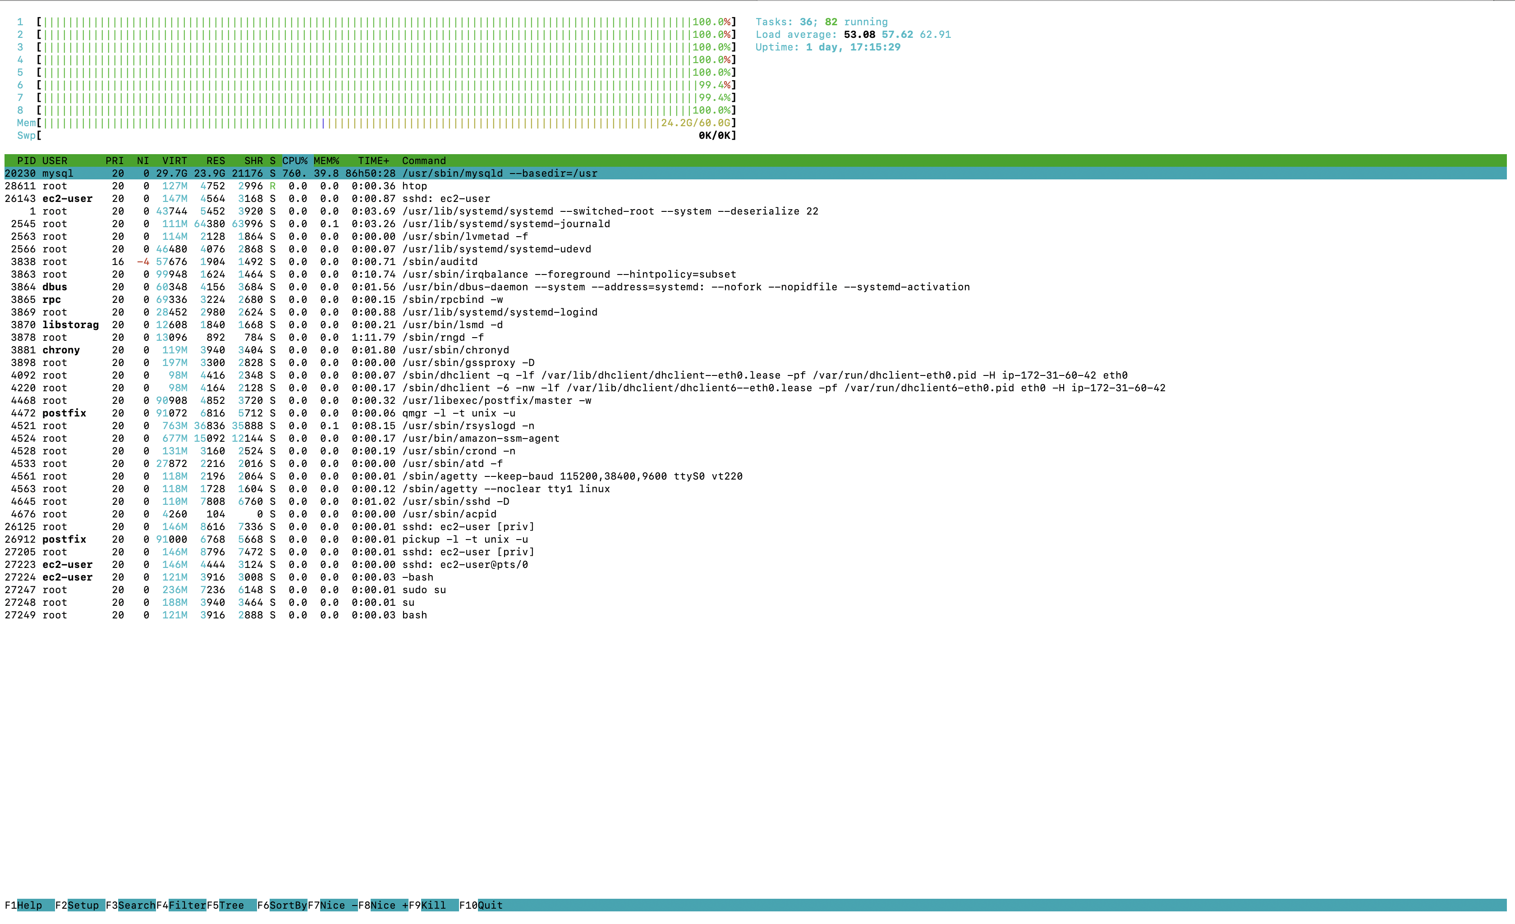Select the rsyslogd process row
Viewport: 1515px width, 924px height.
[x=756, y=425]
